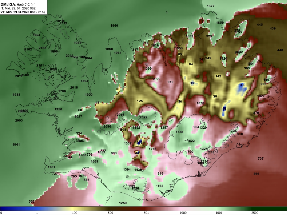The image size is (287, 215).
Task: Pick the map value '125'
Action: 140,101
